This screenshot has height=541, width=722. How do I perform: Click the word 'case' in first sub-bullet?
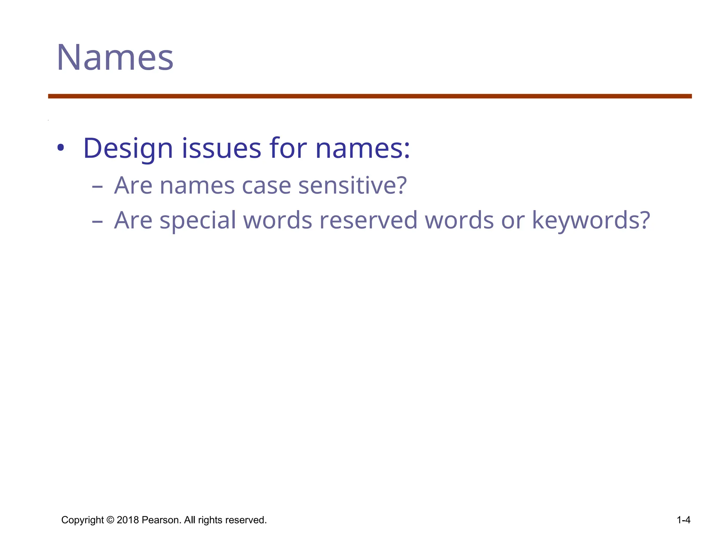click(x=266, y=185)
